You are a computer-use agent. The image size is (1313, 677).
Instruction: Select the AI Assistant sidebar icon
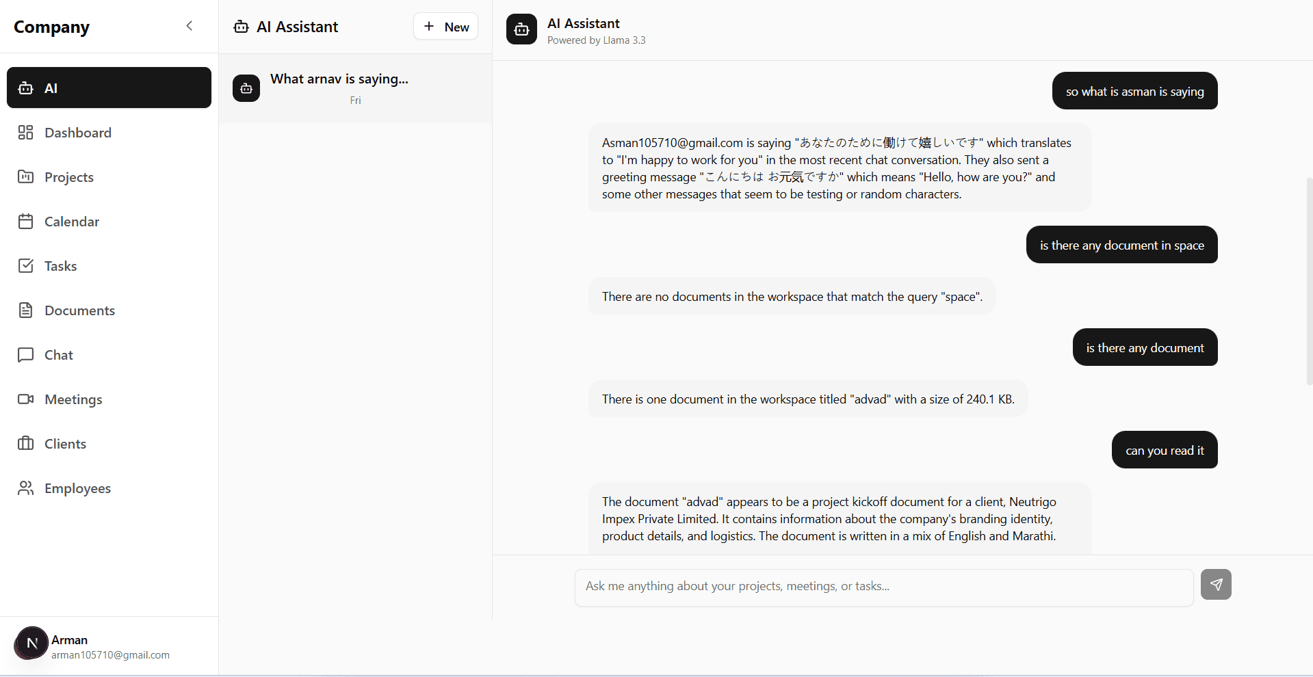click(x=25, y=88)
